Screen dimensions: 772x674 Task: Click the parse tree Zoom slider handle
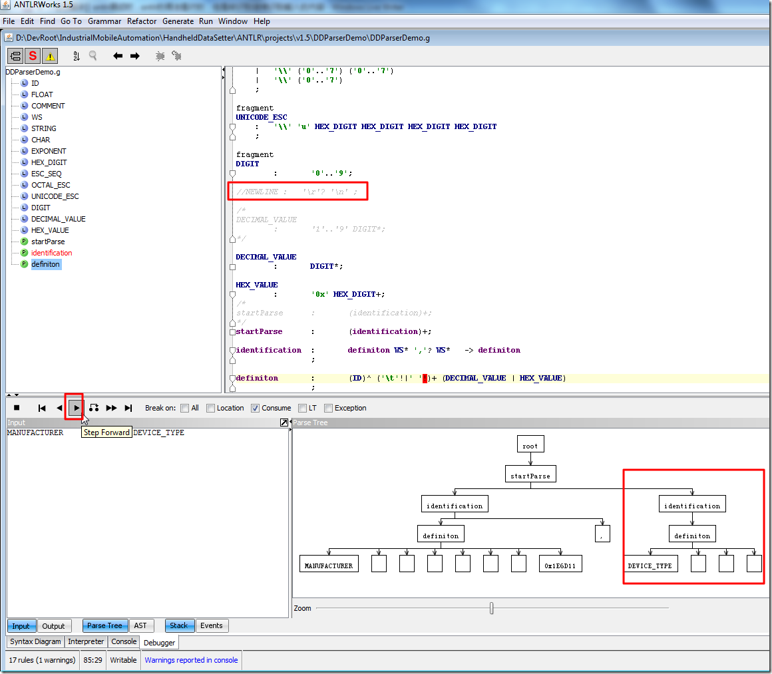coord(491,607)
